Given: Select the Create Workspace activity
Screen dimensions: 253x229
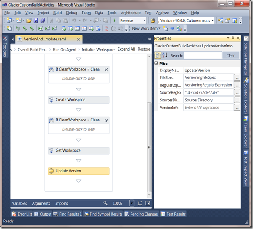Looking at the screenshot, I should pos(79,100).
